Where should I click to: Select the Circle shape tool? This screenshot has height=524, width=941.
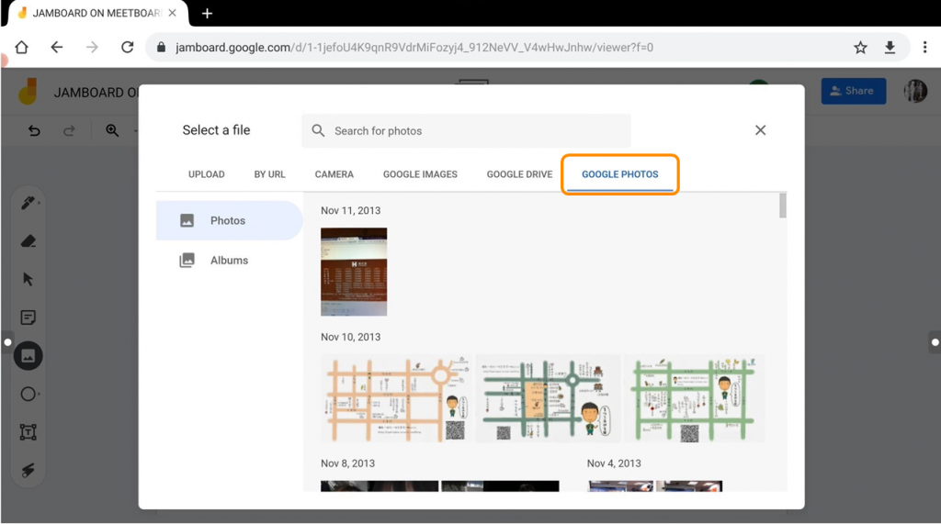28,394
